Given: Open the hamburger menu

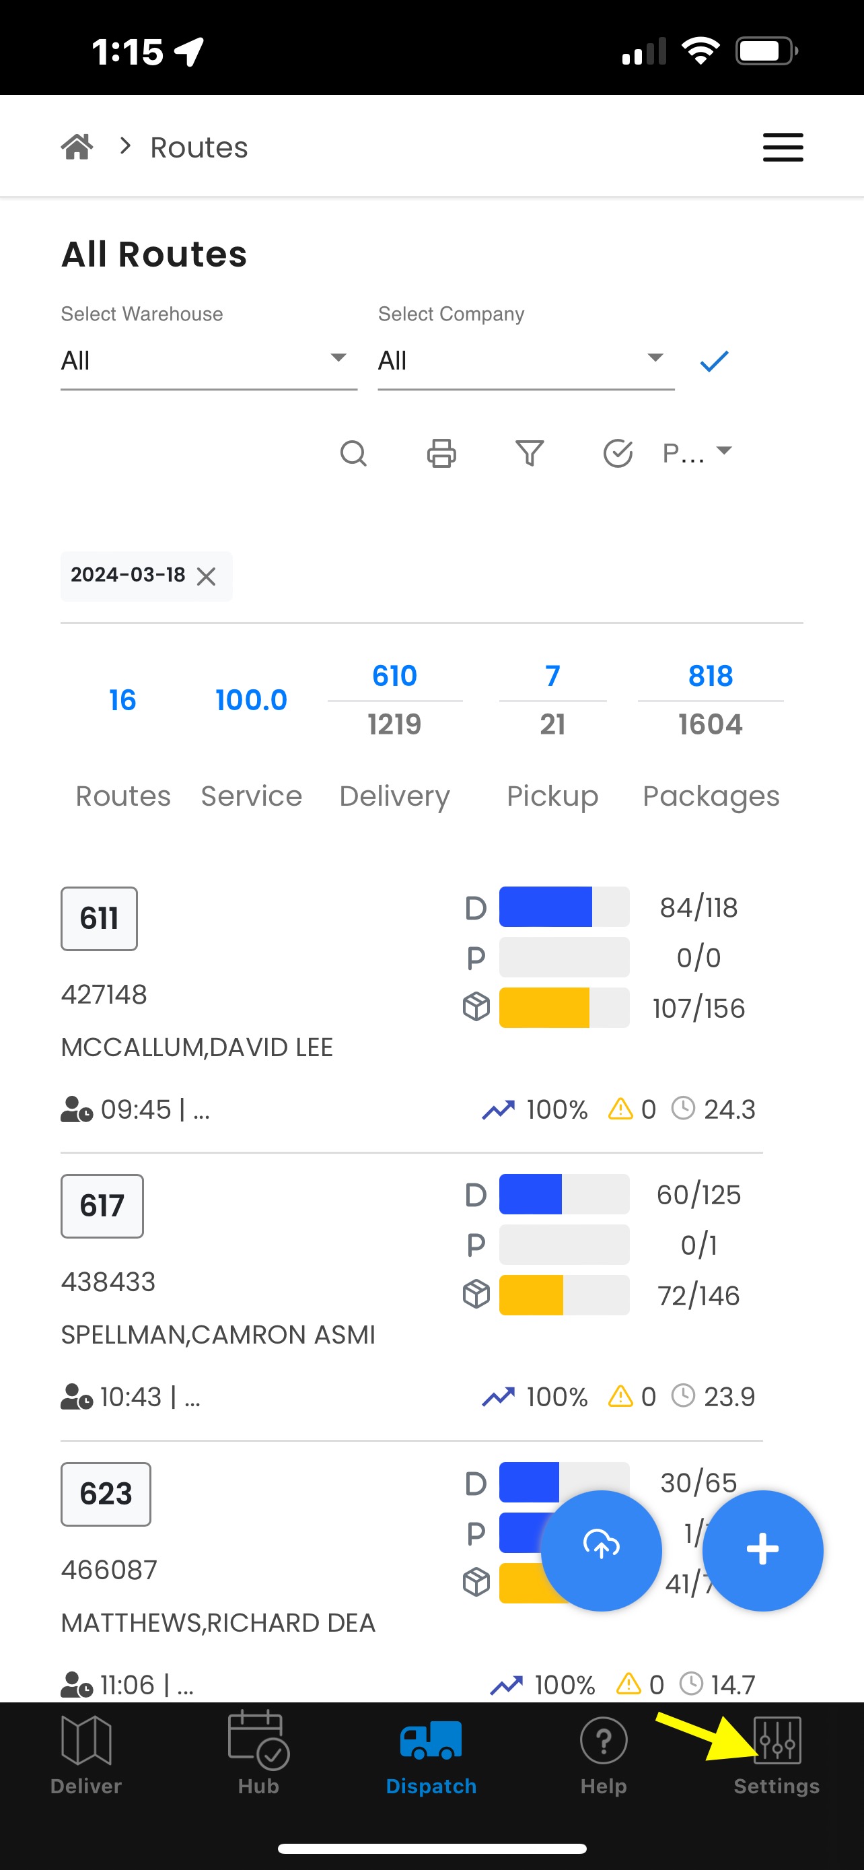Looking at the screenshot, I should click(783, 147).
